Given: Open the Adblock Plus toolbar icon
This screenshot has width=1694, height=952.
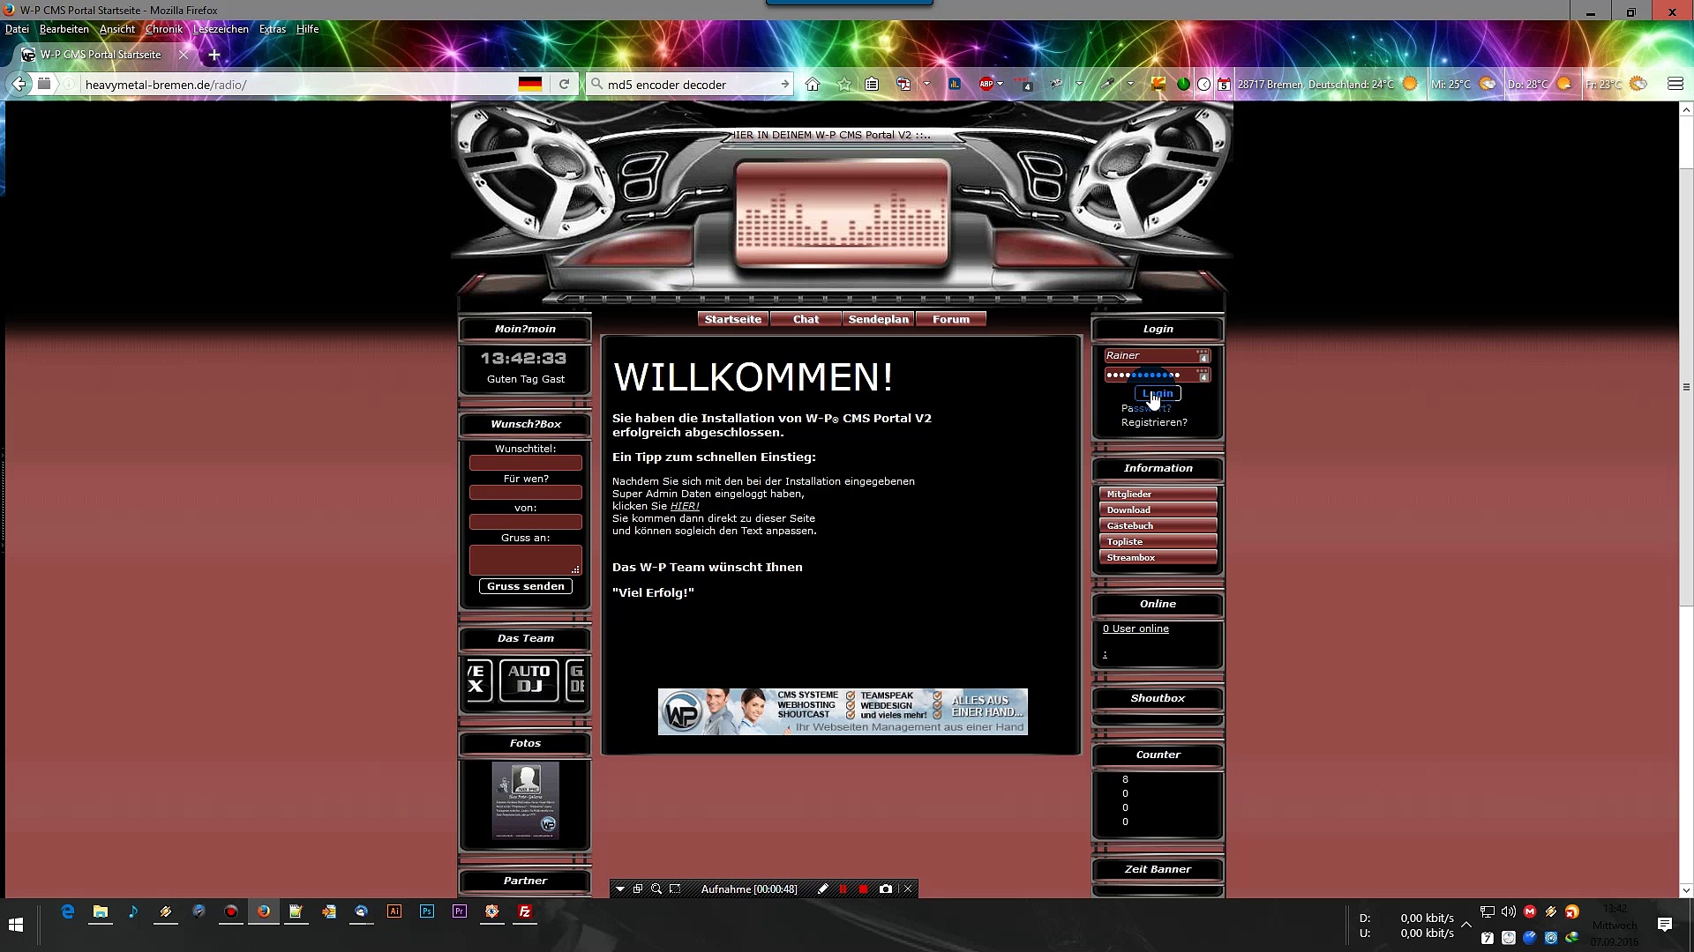Looking at the screenshot, I should (986, 85).
